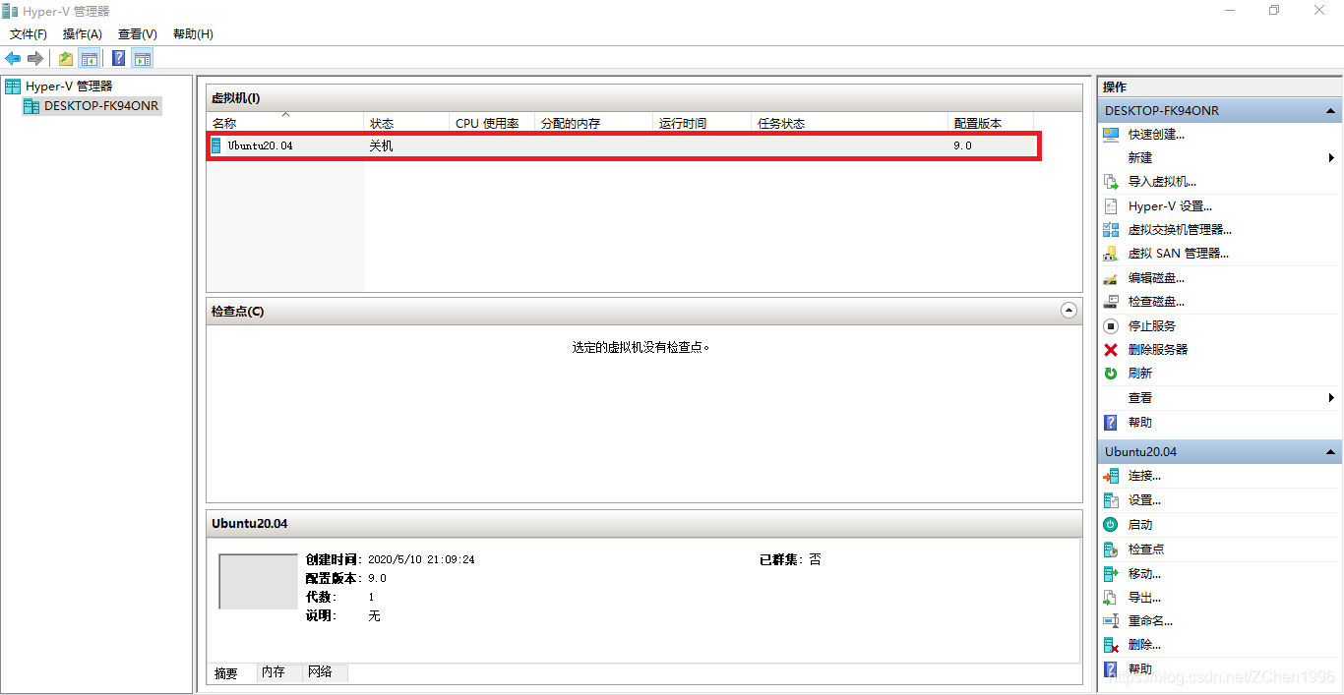Select DESKTOP-FK94ONR node in the tree
Viewport: 1344px width, 695px height.
click(100, 105)
